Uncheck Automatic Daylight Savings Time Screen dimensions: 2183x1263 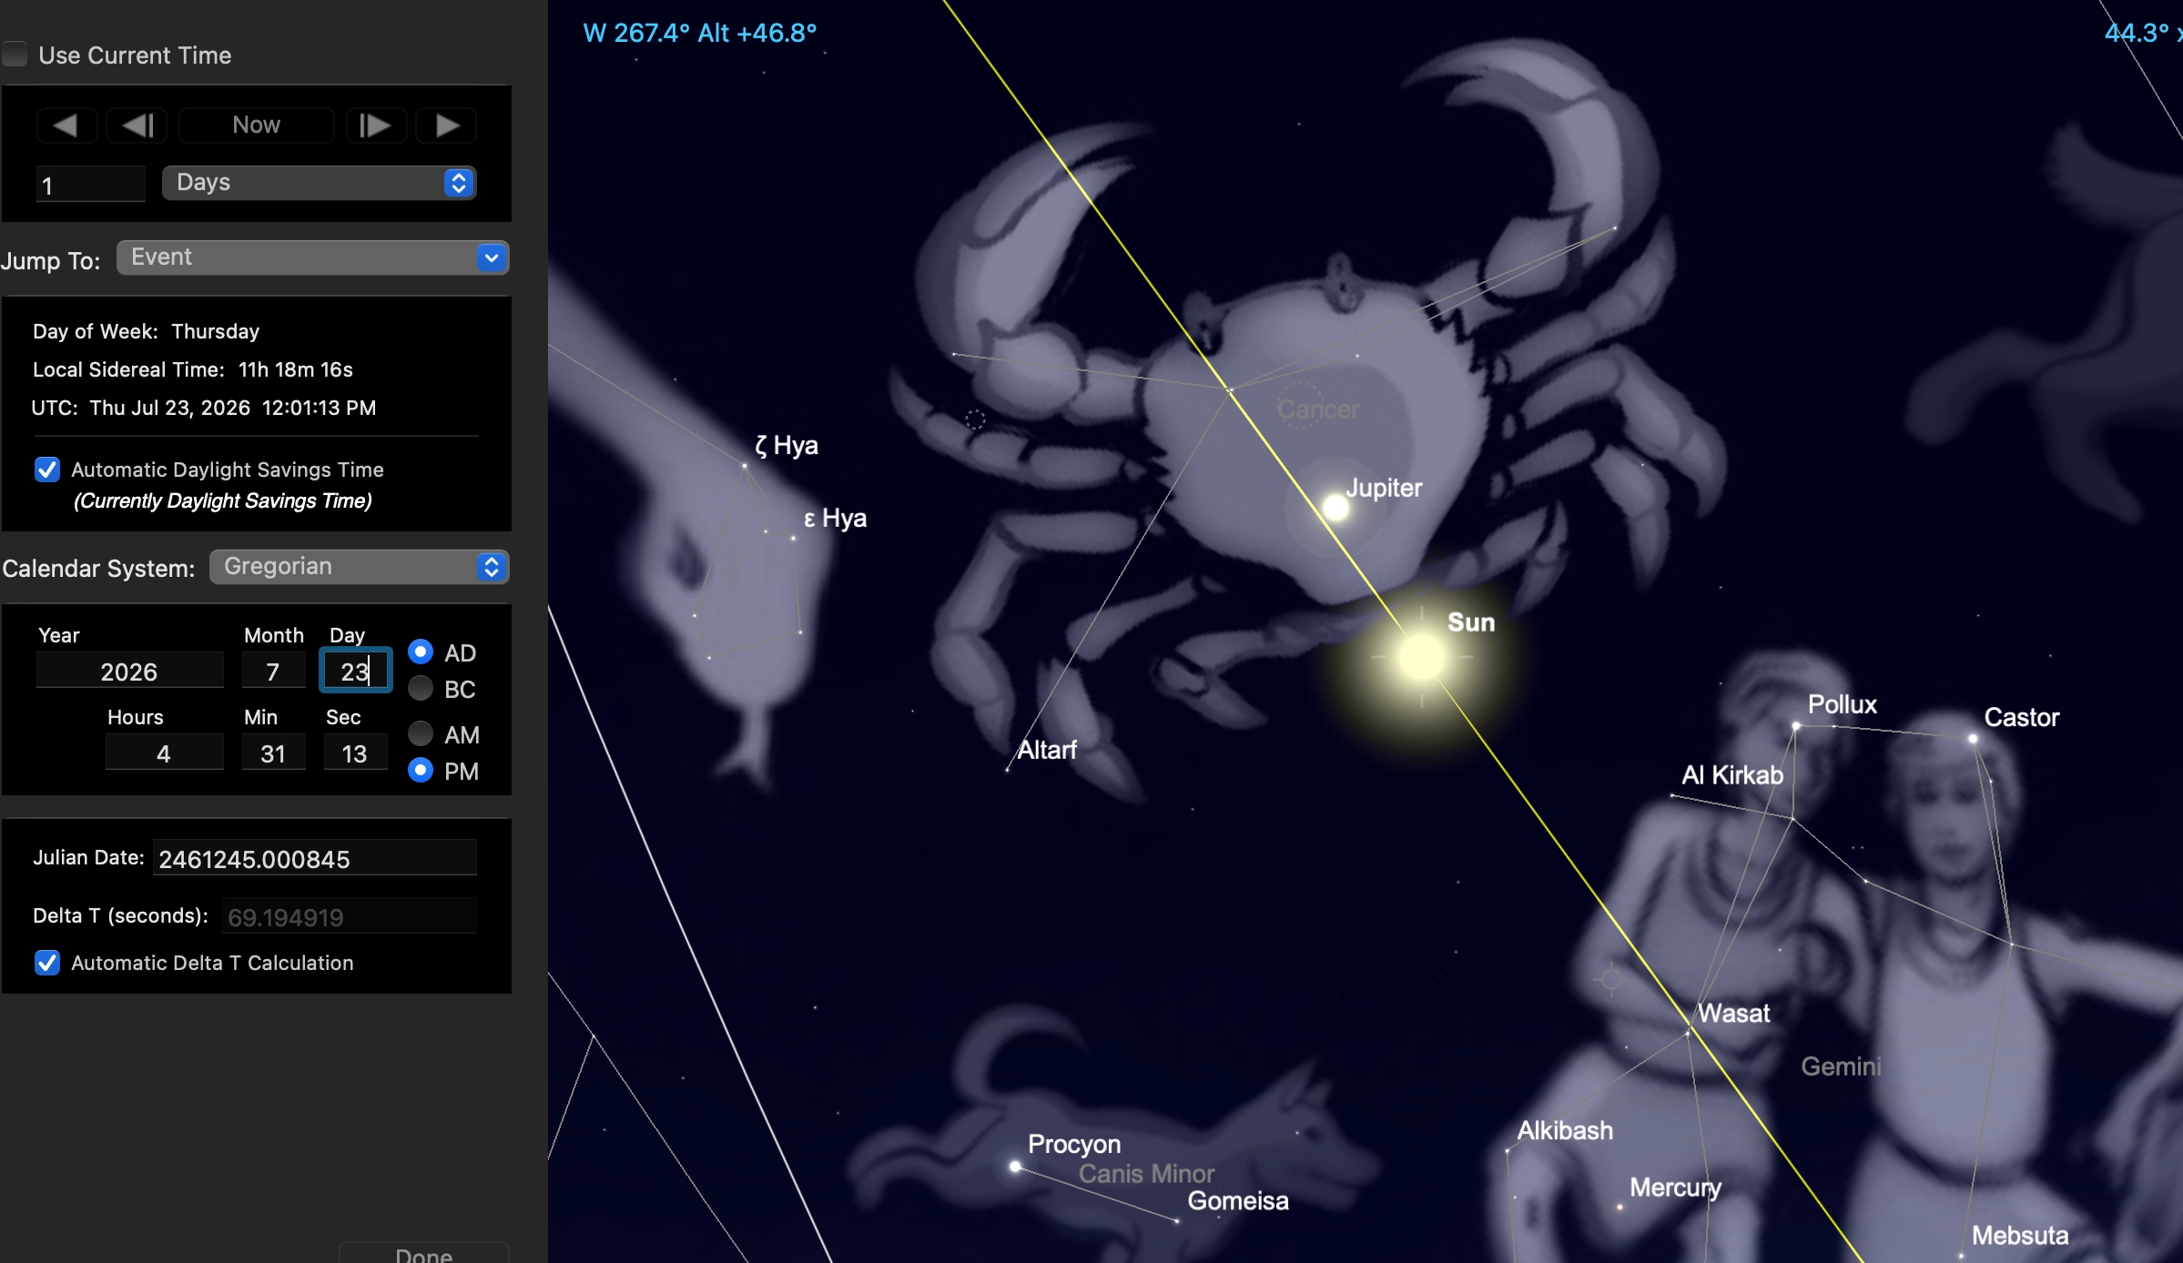[47, 470]
